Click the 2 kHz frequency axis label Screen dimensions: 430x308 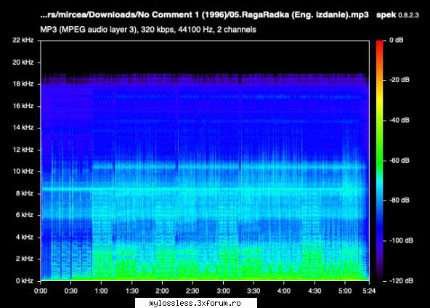[x=25, y=259]
